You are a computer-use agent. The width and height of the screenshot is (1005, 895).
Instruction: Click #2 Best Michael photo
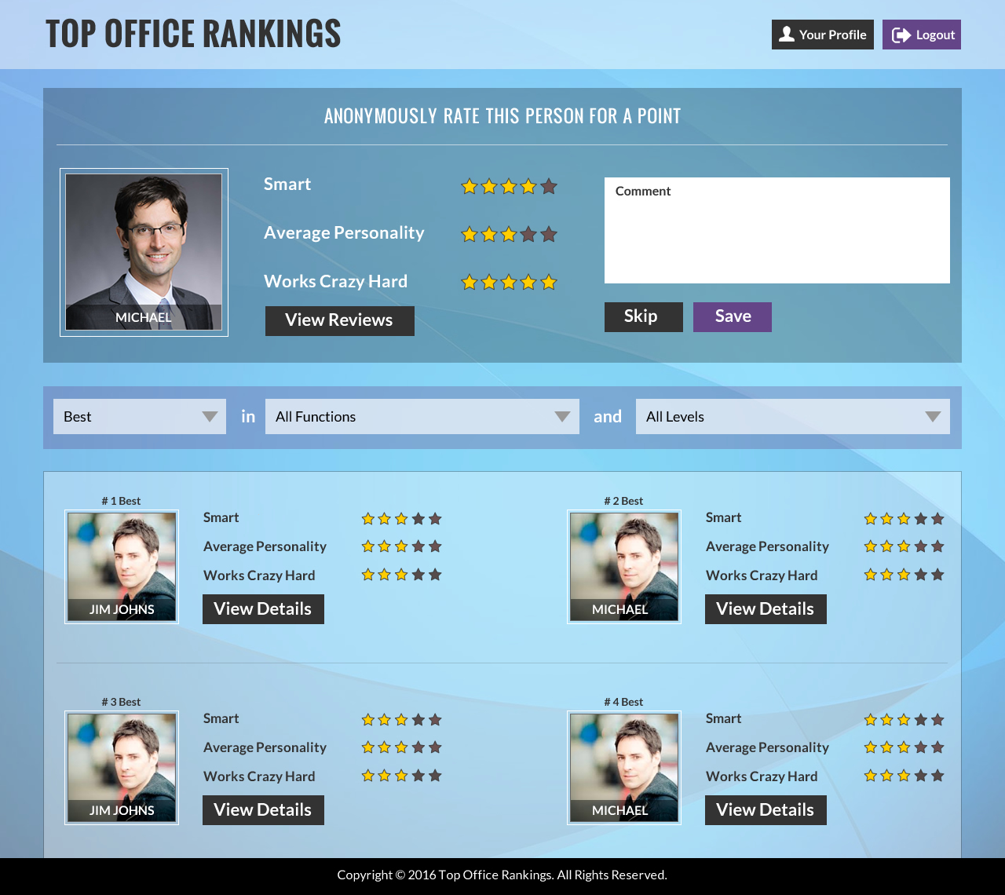[624, 567]
